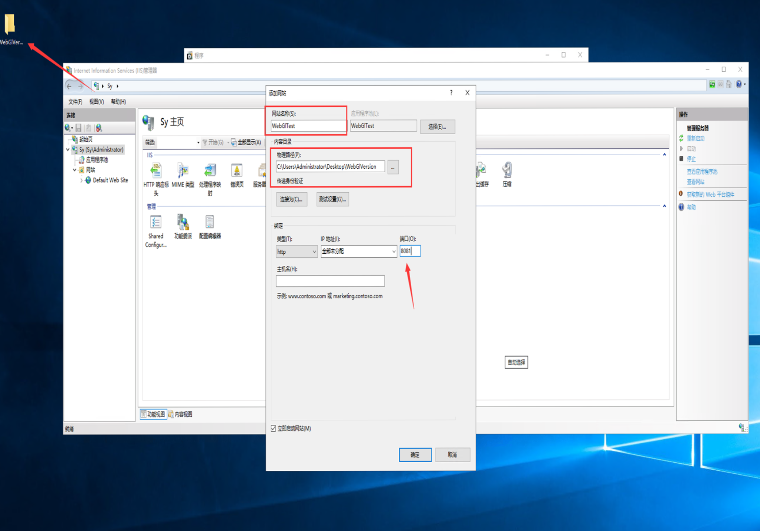Open the HTTP 响应标头 feature icon
The image size is (760, 531).
click(156, 171)
